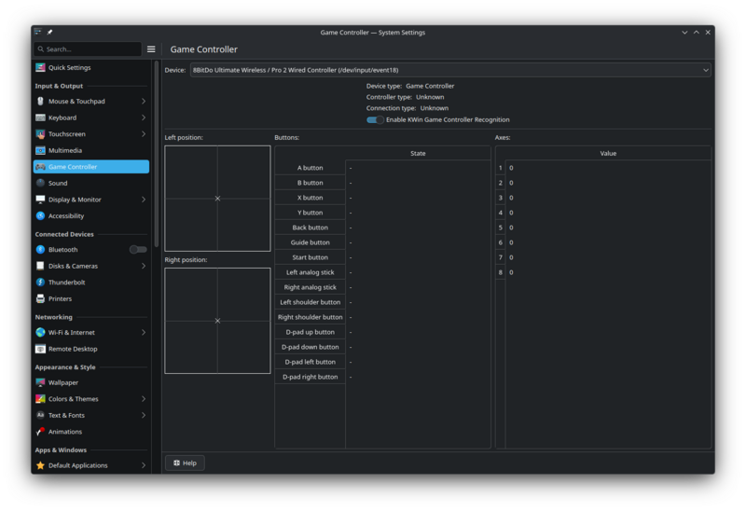The height and width of the screenshot is (511, 746).
Task: Open Printers settings icon
Action: [40, 299]
